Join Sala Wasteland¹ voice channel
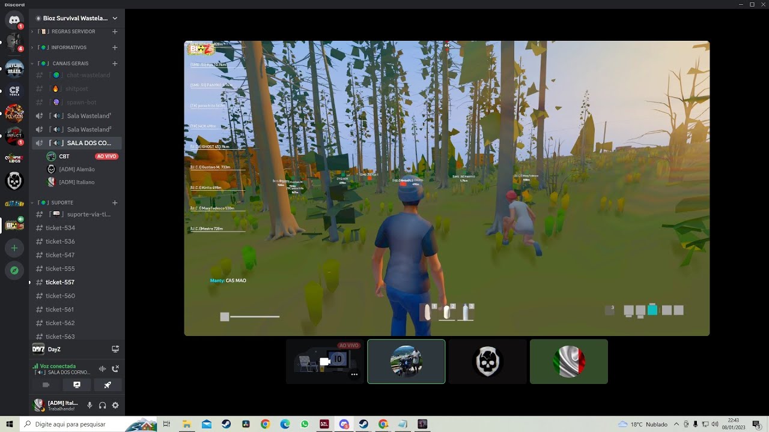 (77, 116)
